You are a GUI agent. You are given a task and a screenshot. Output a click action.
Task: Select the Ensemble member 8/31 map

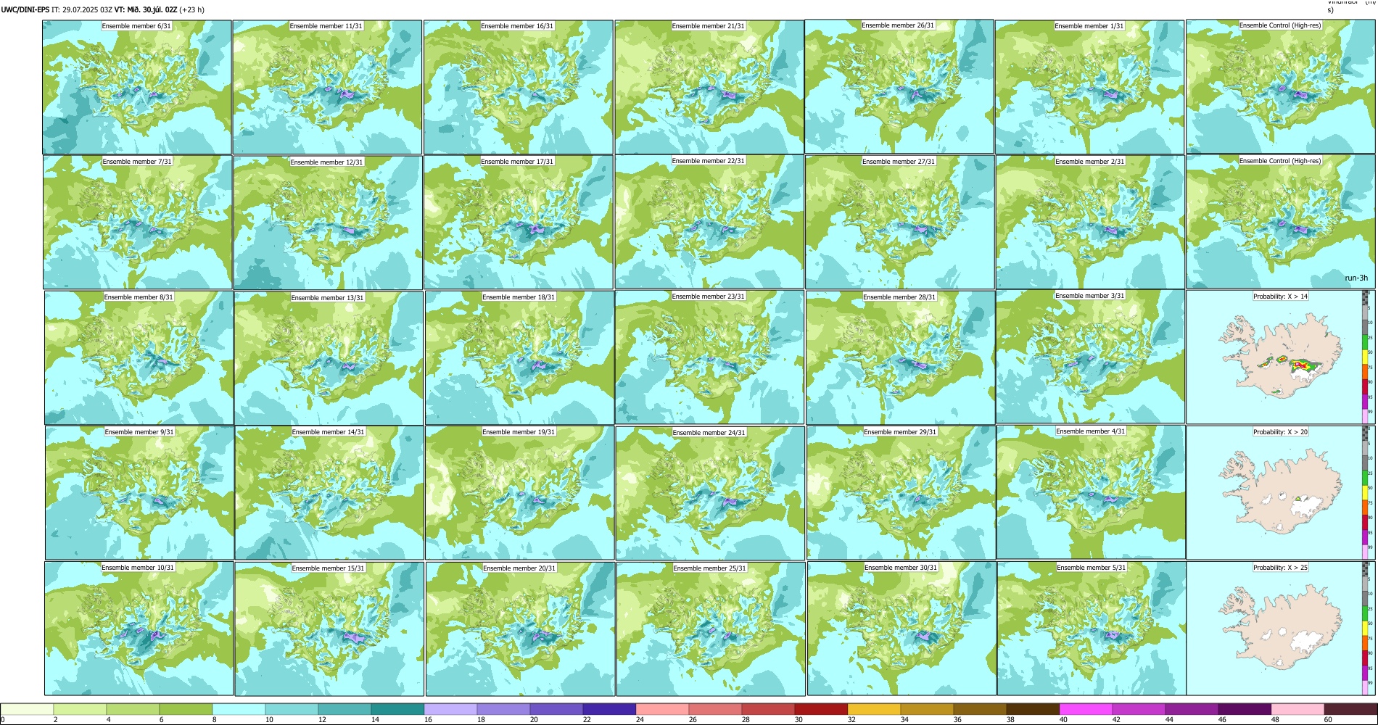coord(139,358)
